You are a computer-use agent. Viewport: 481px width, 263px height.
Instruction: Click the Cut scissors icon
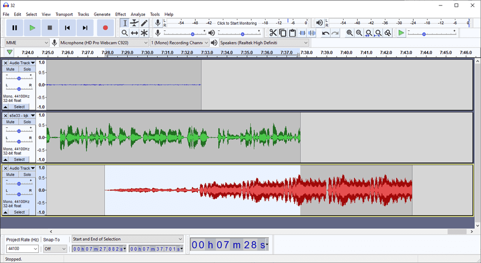(273, 33)
